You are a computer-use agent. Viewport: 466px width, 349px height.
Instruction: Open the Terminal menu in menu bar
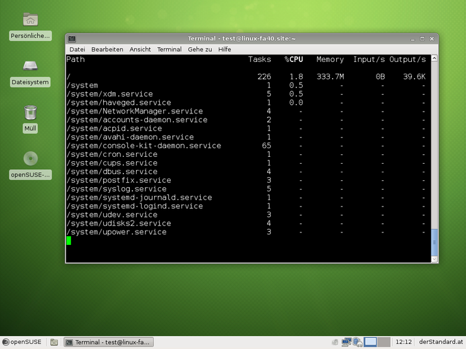[x=169, y=50]
